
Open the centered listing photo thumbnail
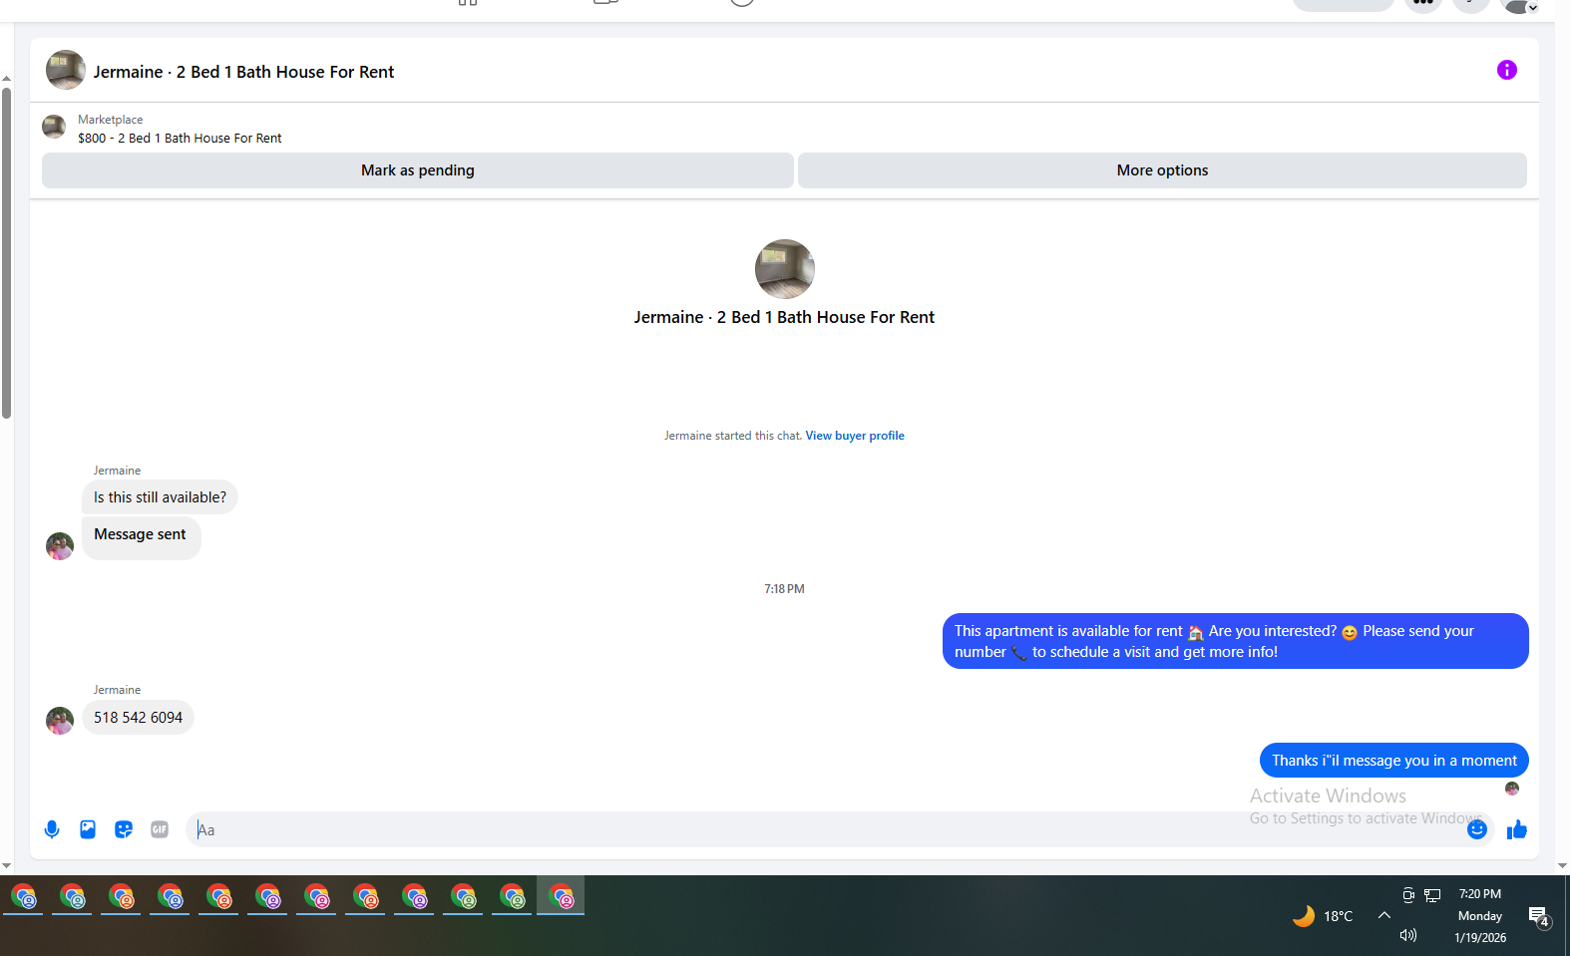[785, 269]
